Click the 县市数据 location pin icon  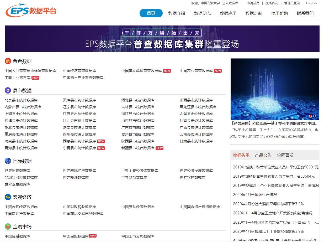point(8,90)
